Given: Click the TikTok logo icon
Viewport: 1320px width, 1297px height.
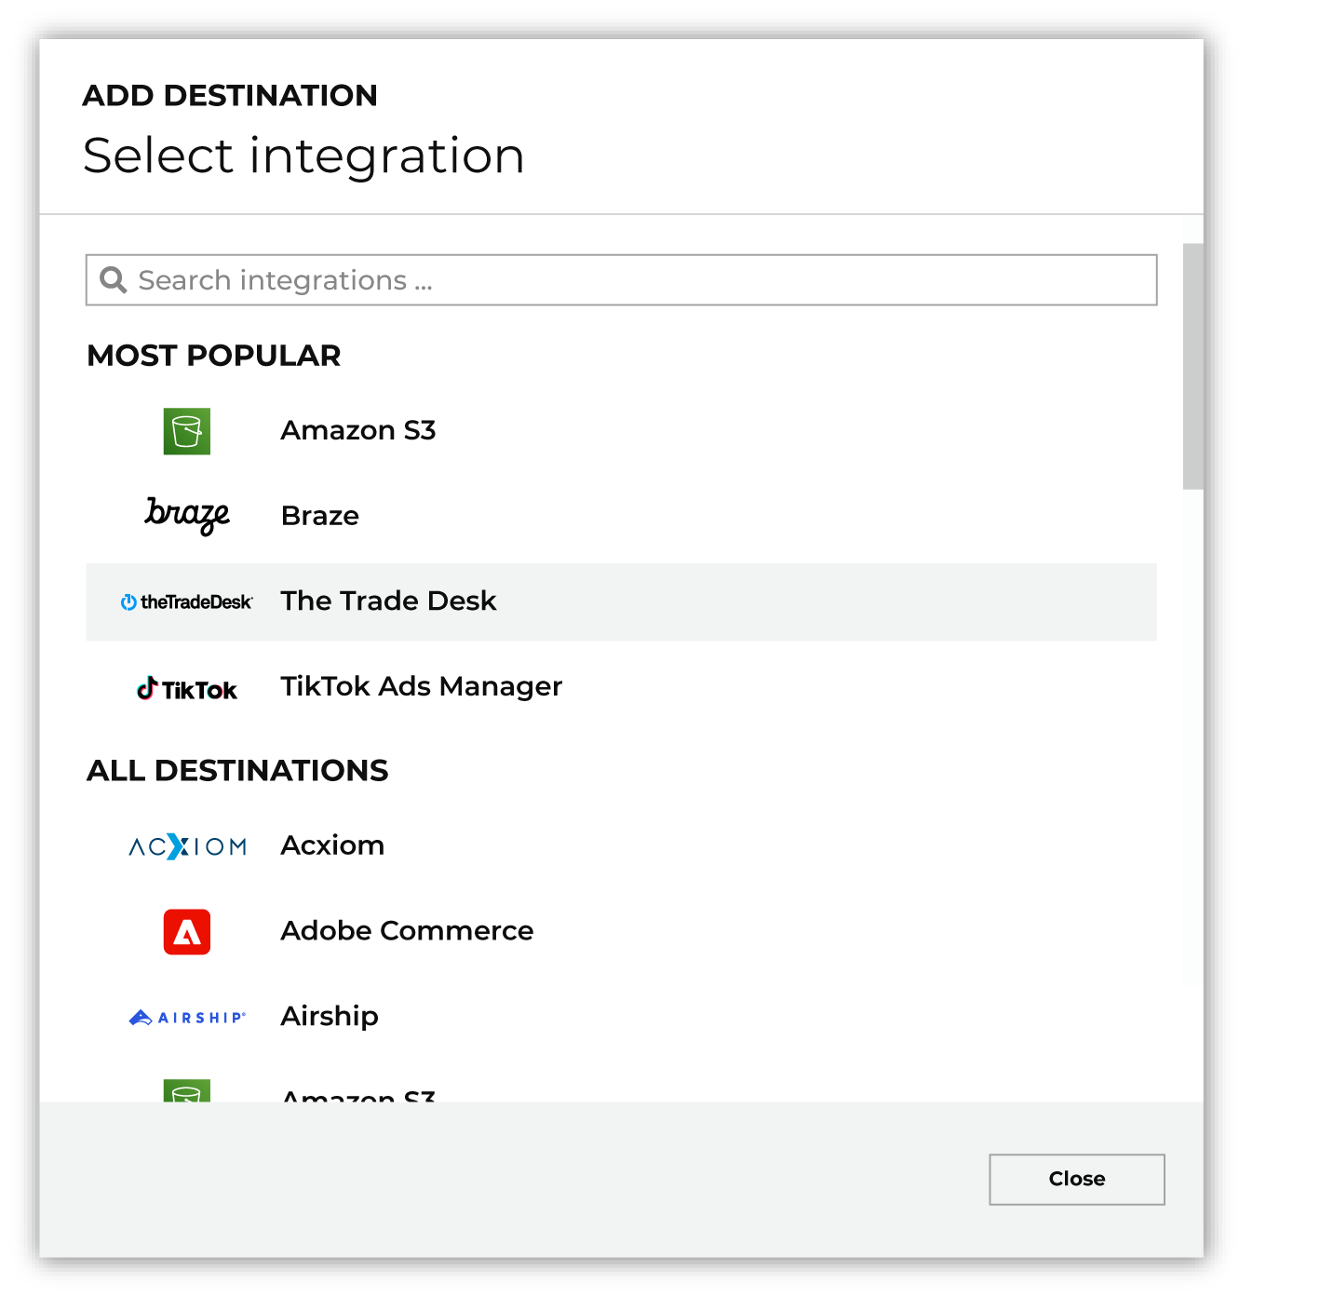Looking at the screenshot, I should (186, 689).
